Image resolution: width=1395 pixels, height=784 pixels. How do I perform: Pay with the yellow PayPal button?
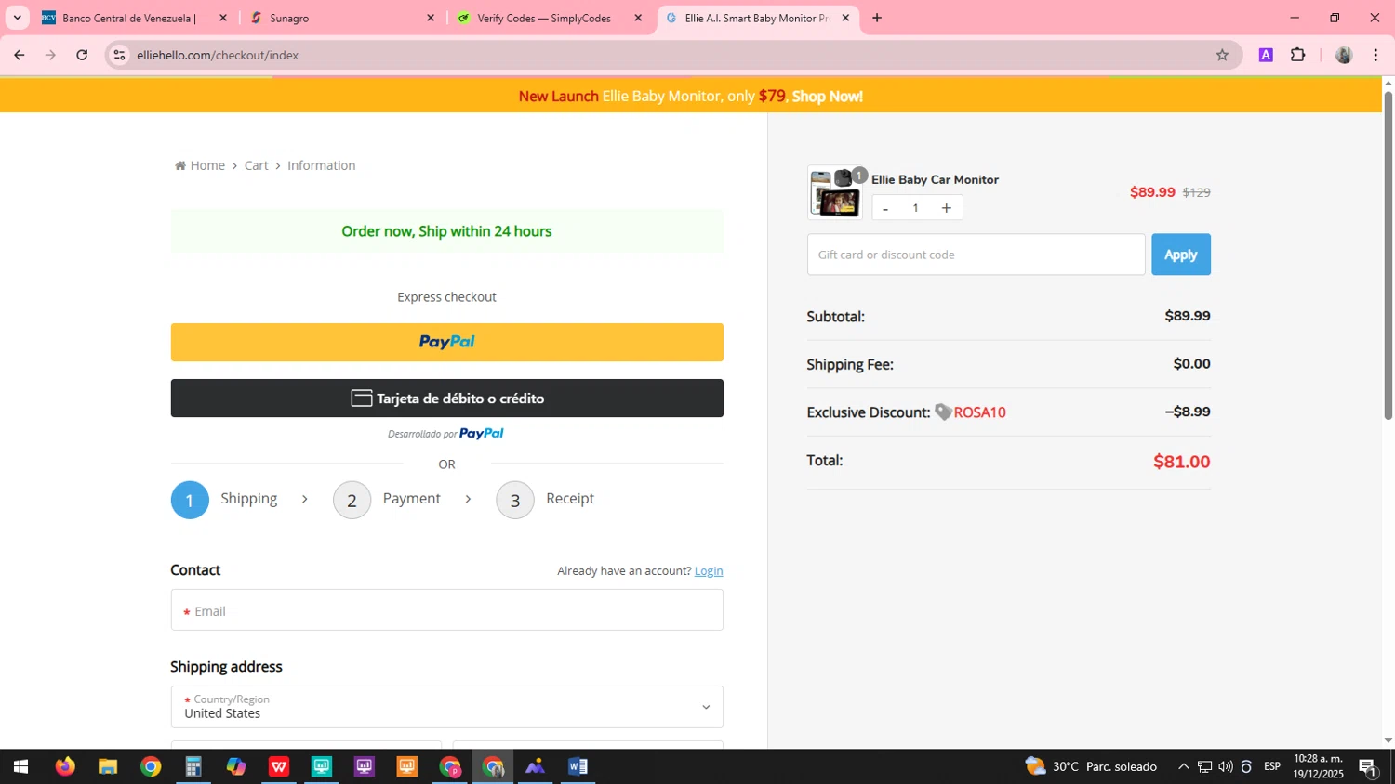pyautogui.click(x=446, y=342)
